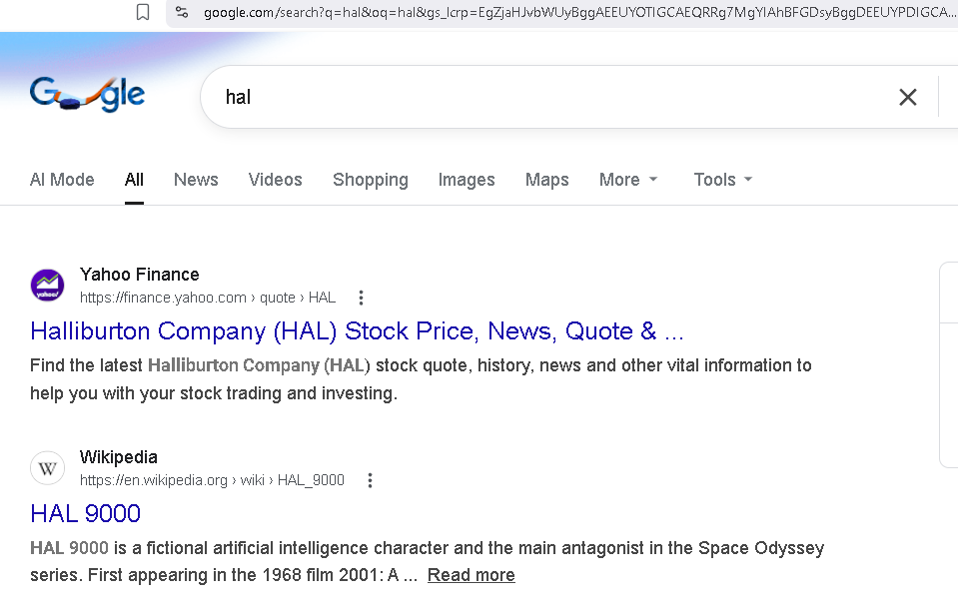Open three-dot menu for Wikipedia result
Screen dimensions: 958x615
[x=370, y=480]
